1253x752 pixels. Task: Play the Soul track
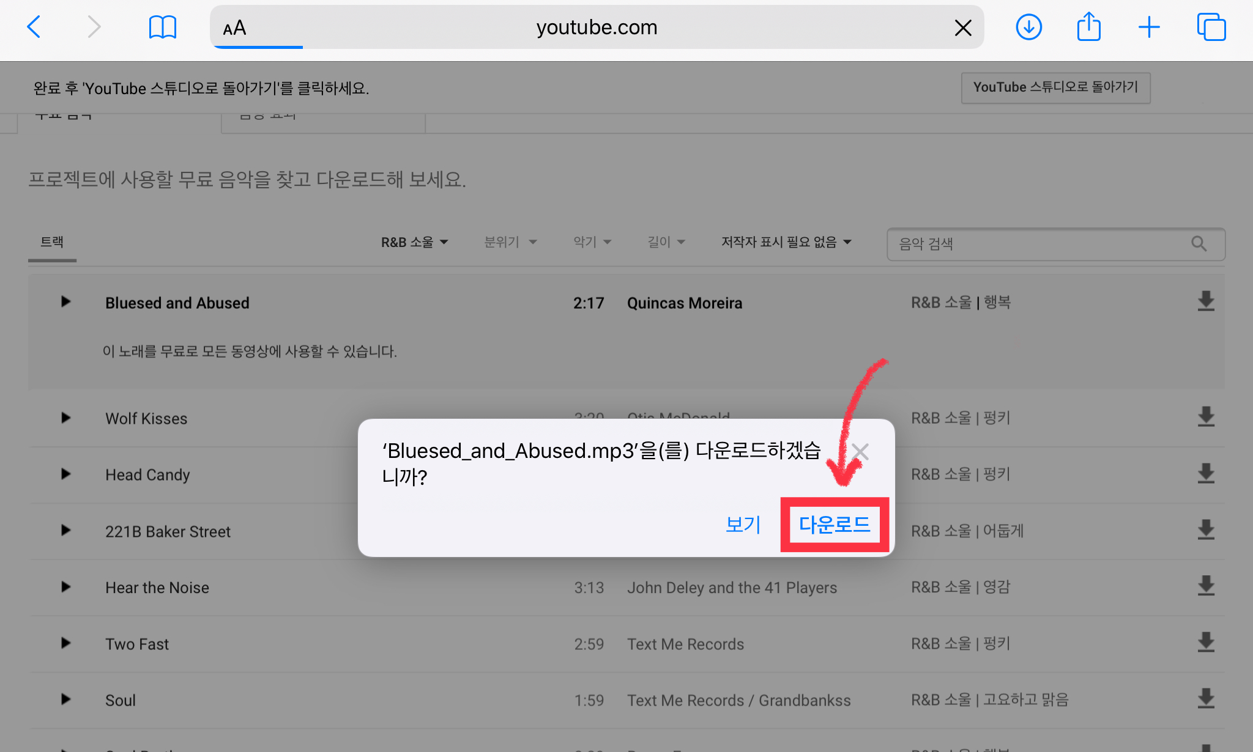[65, 699]
